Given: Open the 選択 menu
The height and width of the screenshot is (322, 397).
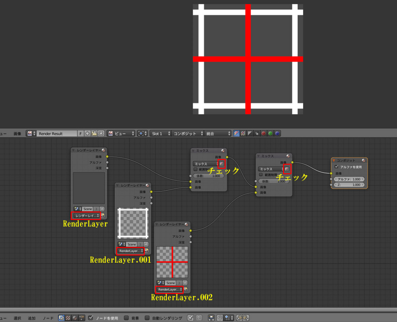Looking at the screenshot, I should click(17, 318).
